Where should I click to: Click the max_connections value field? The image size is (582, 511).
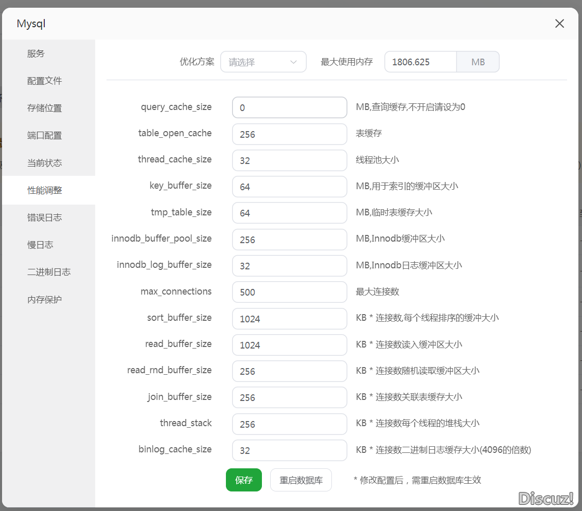click(289, 292)
